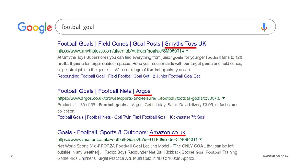
Task: Click the smythstoys.com green URL
Action: [121, 51]
